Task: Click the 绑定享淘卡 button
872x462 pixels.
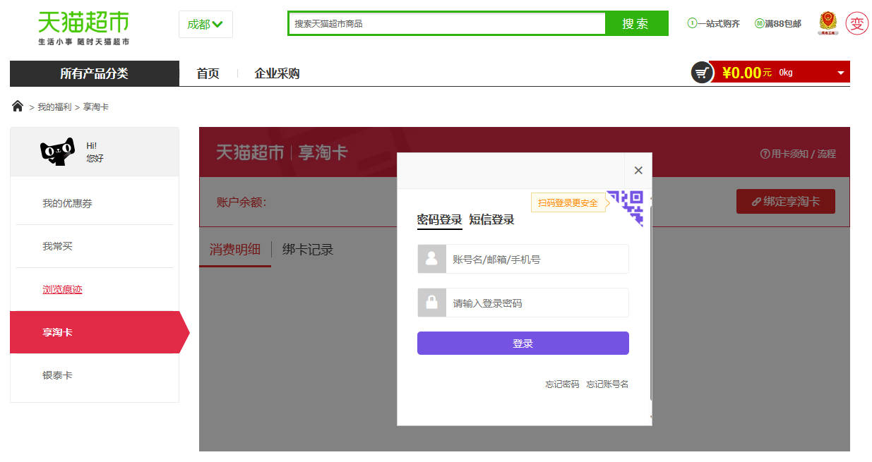Action: click(786, 202)
